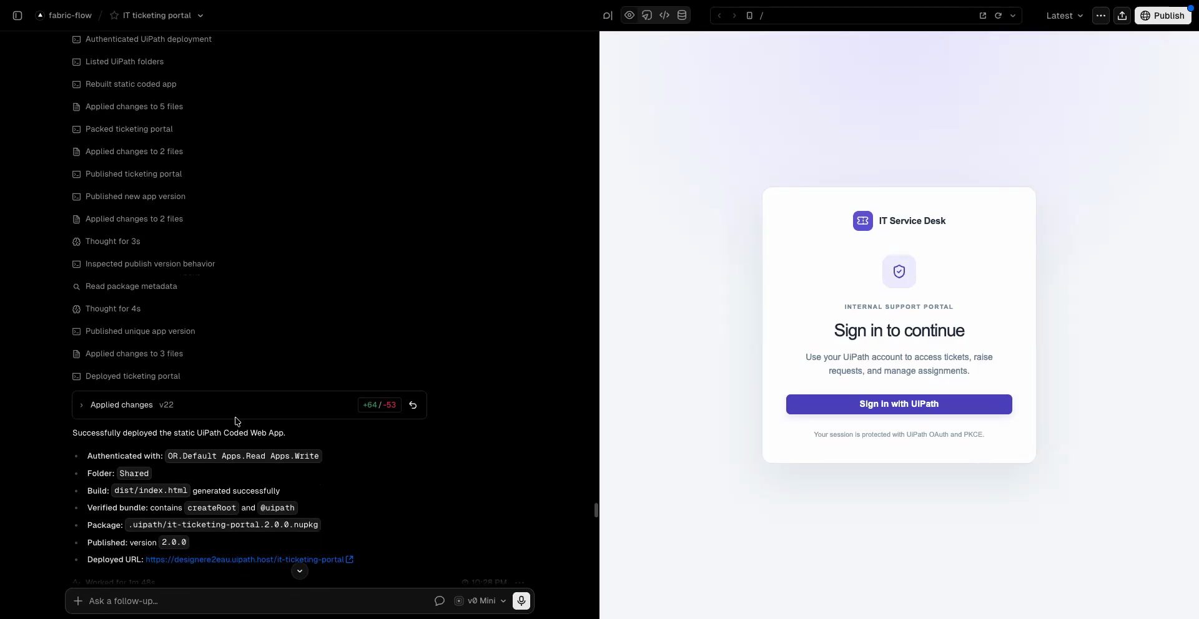Switch to Design mode icon
This screenshot has height=619, width=1199.
pos(647,16)
